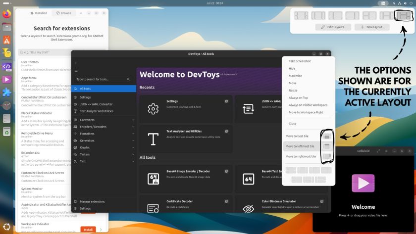Open the Base64 Image Encoder / Decoder card

point(186,179)
